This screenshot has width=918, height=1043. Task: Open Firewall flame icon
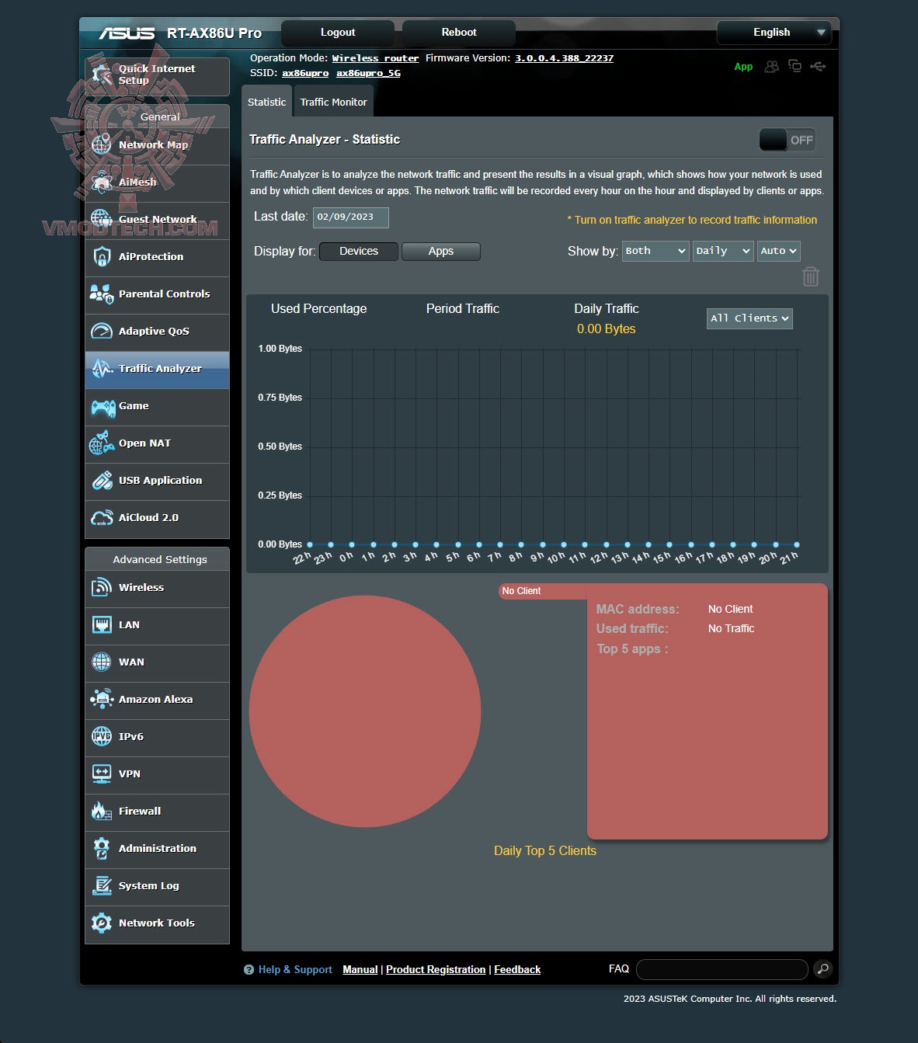click(x=102, y=811)
